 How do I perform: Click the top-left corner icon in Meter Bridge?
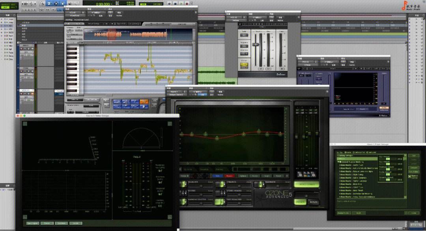click(x=25, y=124)
